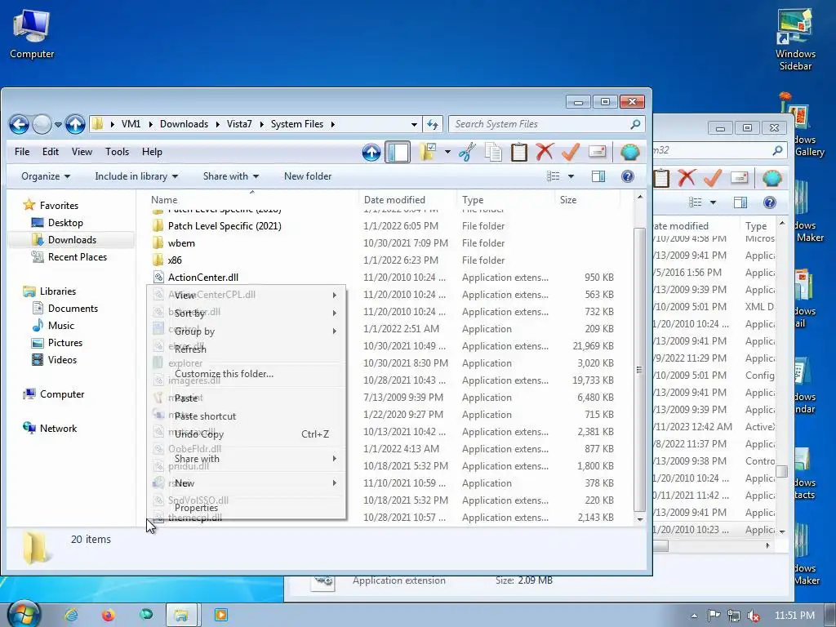Open Documents library in sidebar

coord(73,308)
